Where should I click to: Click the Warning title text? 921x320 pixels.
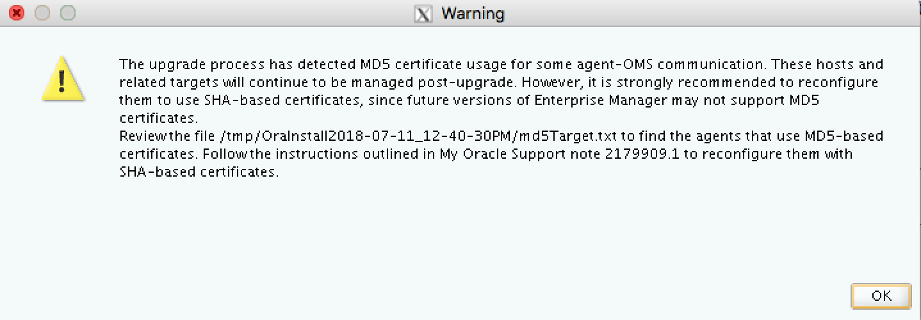pyautogui.click(x=473, y=13)
